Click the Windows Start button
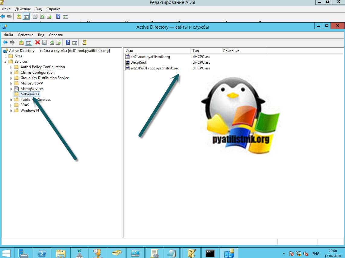 pos(7,253)
